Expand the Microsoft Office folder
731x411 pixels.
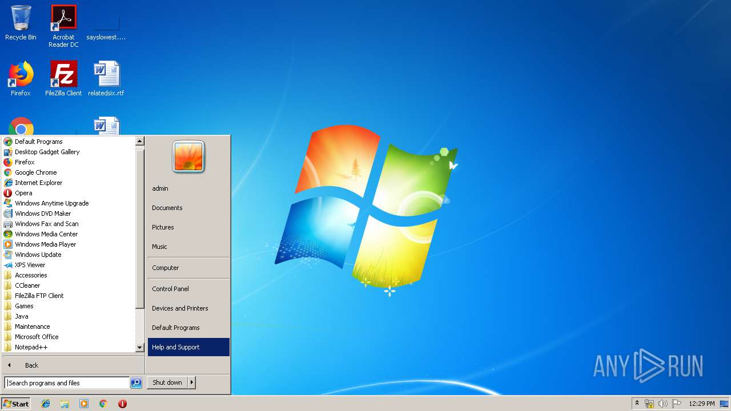pyautogui.click(x=70, y=337)
